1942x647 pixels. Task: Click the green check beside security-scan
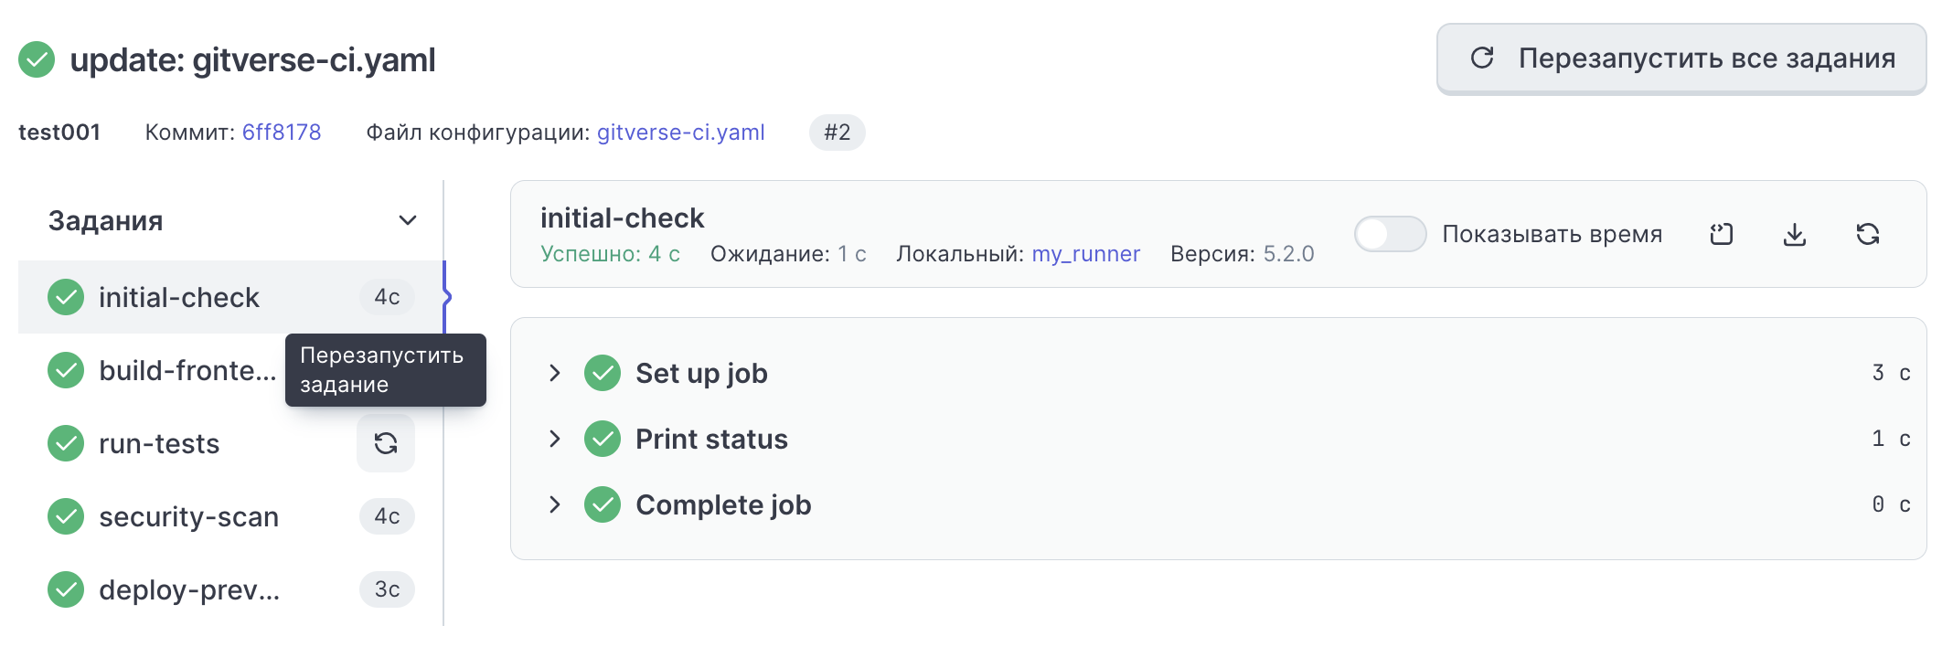(x=66, y=516)
